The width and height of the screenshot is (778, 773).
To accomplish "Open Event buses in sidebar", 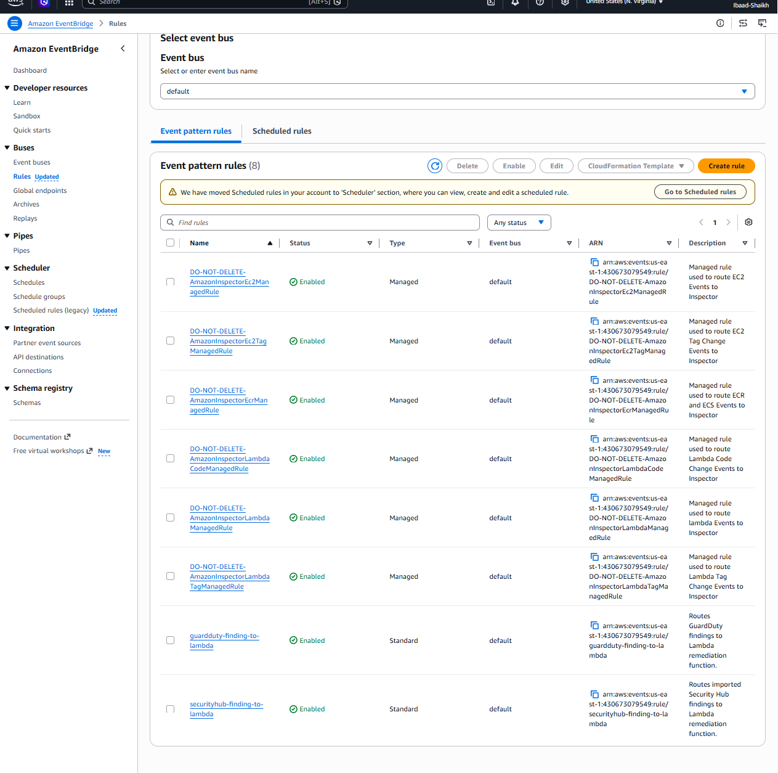I will [32, 163].
